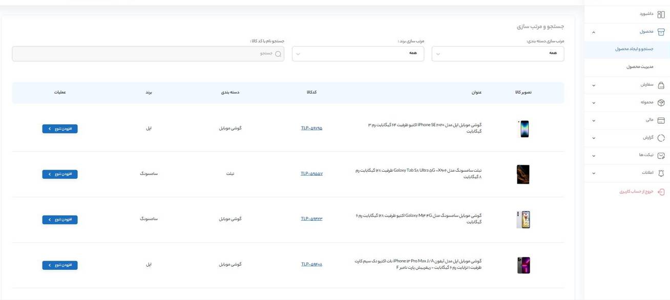Click the Galaxy Tab S8 Ultra title text
Viewport: 670px width, 300px height.
(418, 174)
